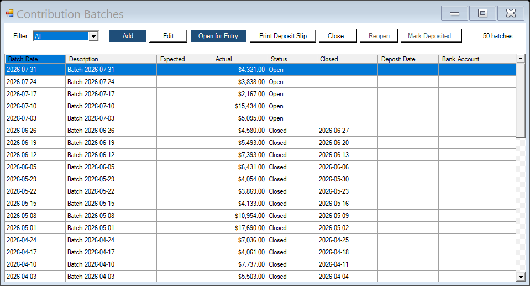The height and width of the screenshot is (286, 530).
Task: Click closed date 2026-05-02
Action: [x=347, y=228]
